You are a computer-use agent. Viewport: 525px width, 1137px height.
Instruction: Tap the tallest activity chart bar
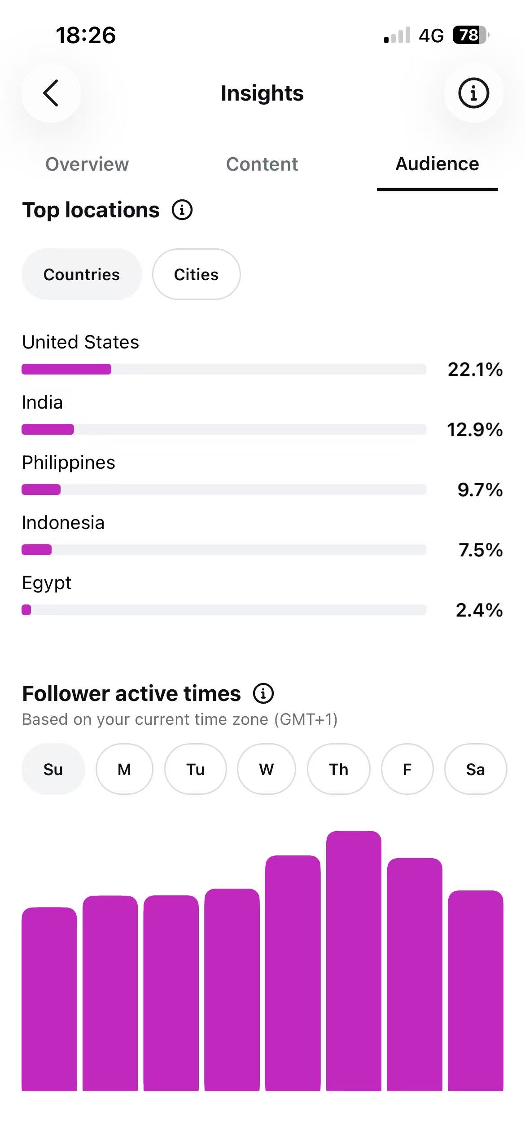[354, 961]
